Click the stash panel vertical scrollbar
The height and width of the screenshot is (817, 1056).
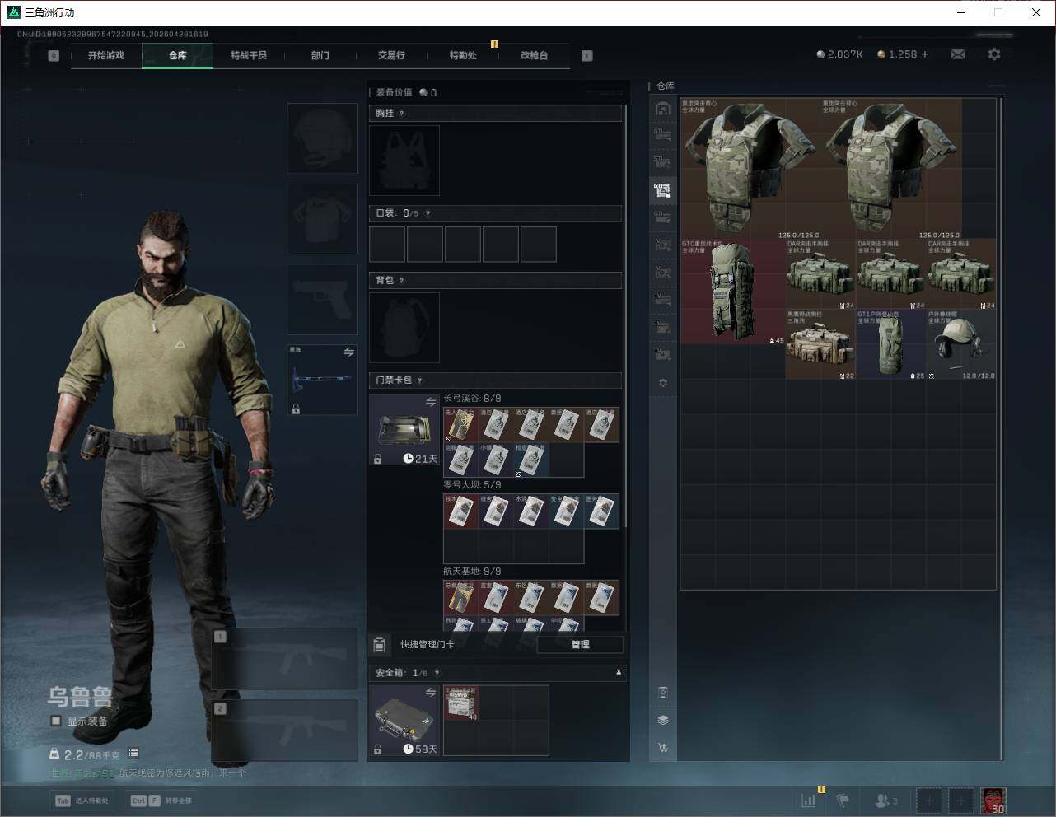(x=1001, y=428)
